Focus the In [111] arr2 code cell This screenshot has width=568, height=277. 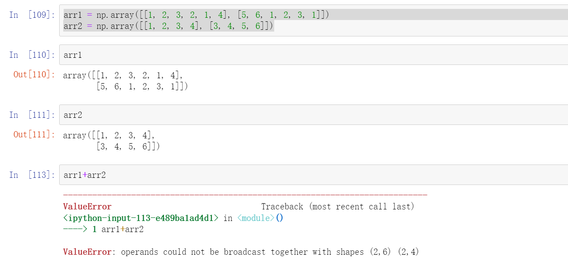tap(312, 115)
